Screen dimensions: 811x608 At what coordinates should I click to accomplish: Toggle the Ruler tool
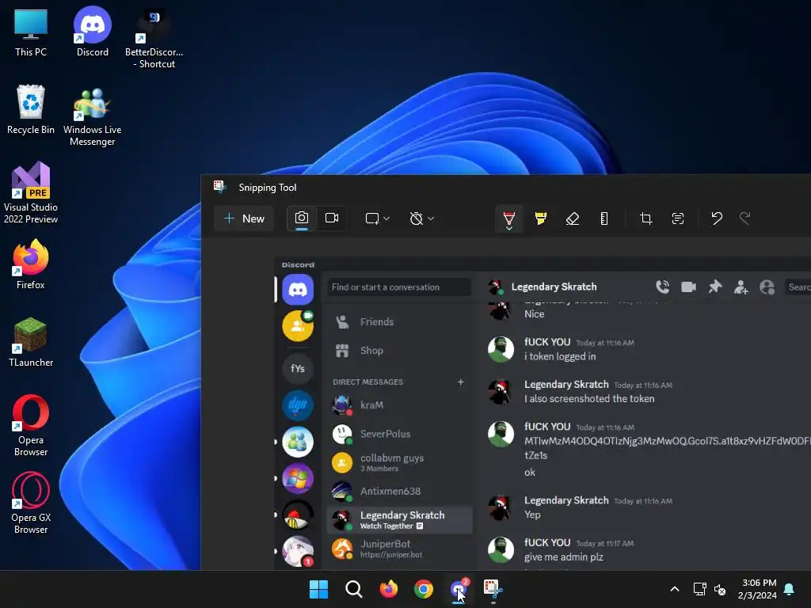click(603, 218)
